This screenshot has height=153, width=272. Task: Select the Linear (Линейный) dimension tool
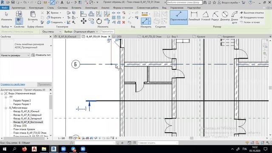(x=194, y=16)
